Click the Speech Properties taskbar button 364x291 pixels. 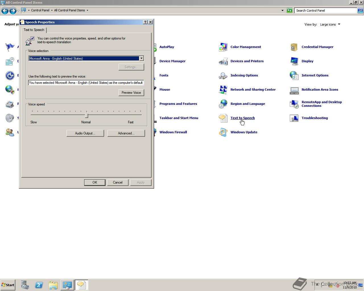[82, 285]
